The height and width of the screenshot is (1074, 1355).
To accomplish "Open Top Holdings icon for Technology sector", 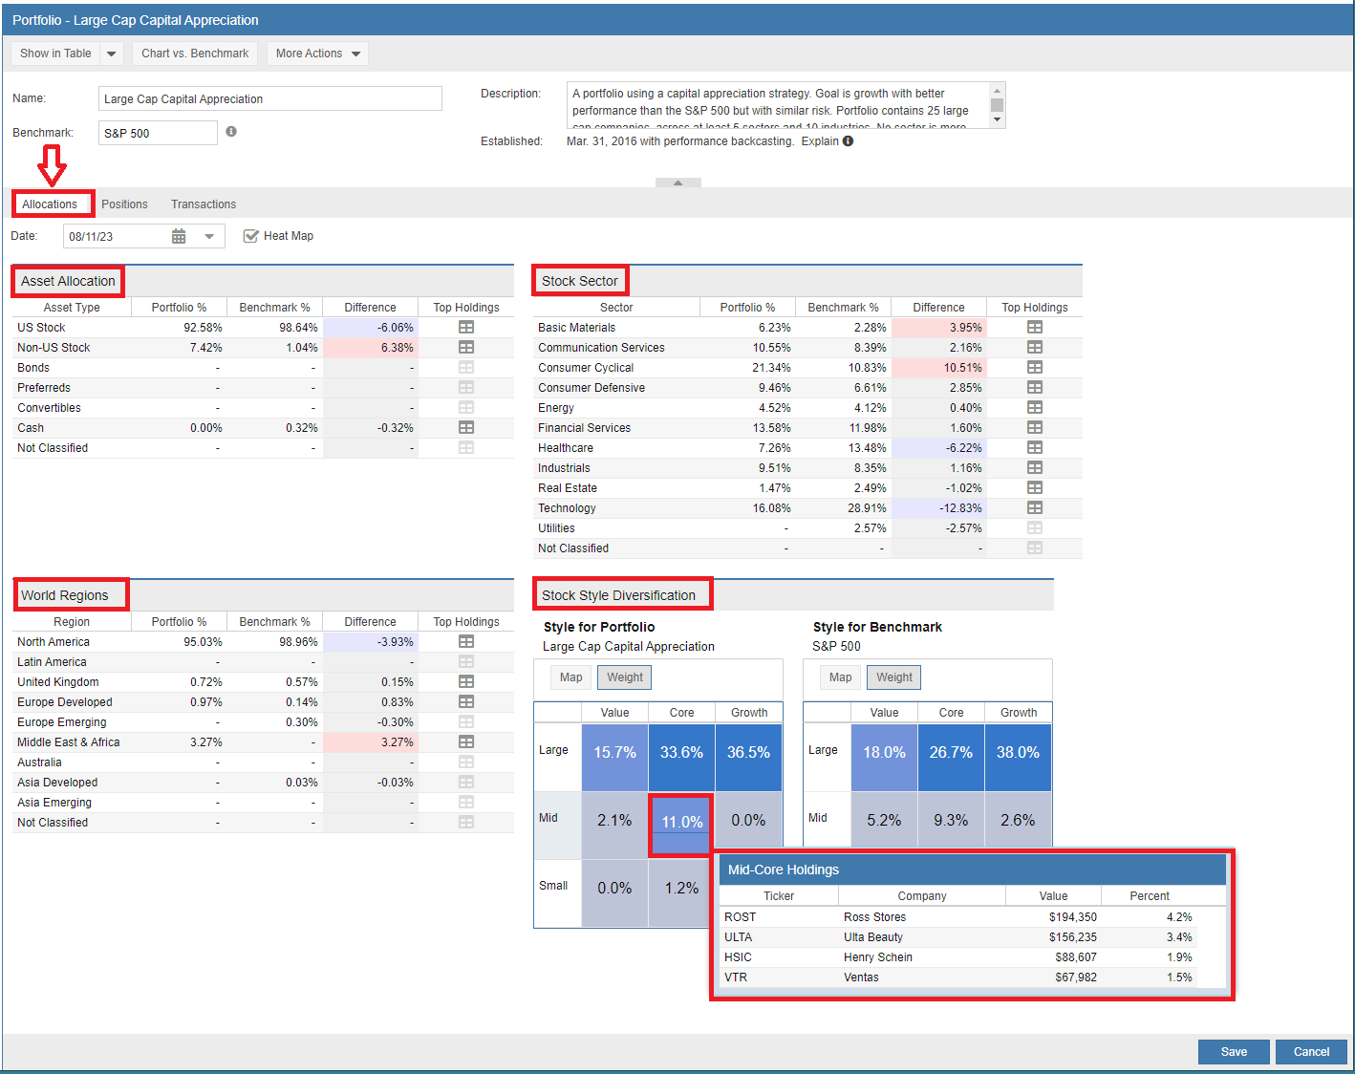I will click(x=1035, y=507).
